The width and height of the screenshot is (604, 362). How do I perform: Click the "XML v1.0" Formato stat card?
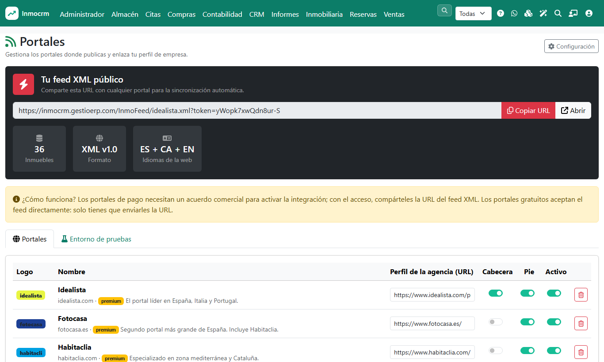pyautogui.click(x=99, y=149)
